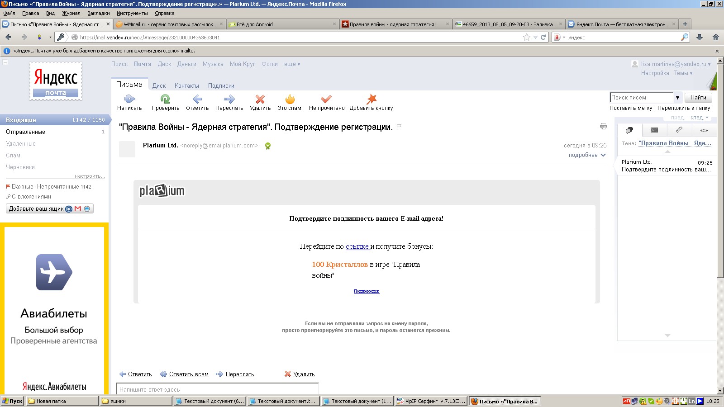724x407 pixels.
Task: Switch to Всё для Android browser tab
Action: tap(282, 24)
